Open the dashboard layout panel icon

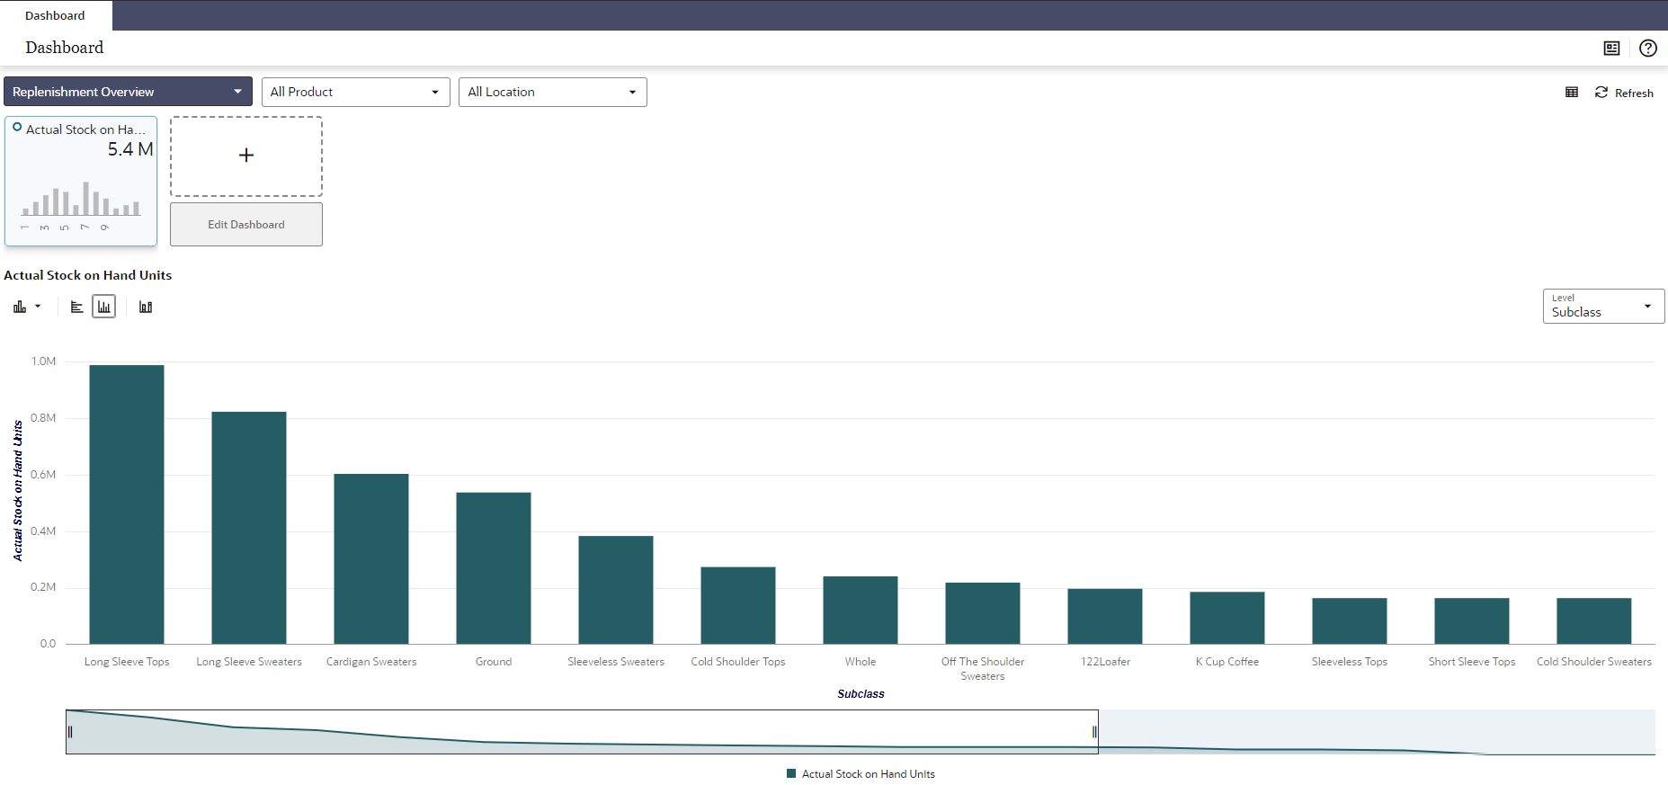(x=1611, y=49)
